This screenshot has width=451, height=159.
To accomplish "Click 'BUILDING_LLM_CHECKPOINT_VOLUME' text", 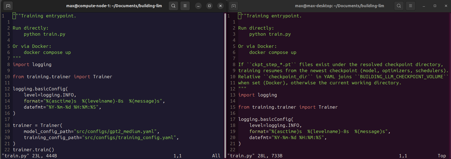I will point(401,77).
